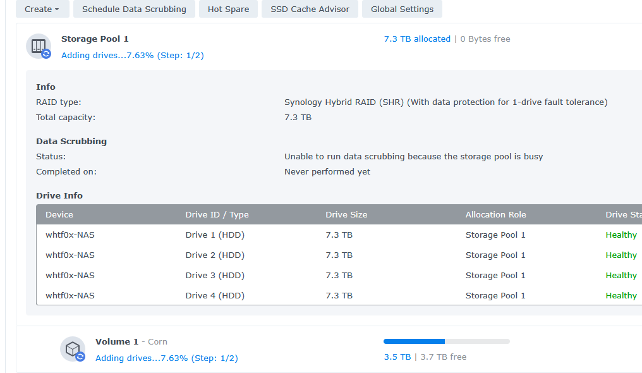Click the Volume 1 usage progress bar

point(446,341)
